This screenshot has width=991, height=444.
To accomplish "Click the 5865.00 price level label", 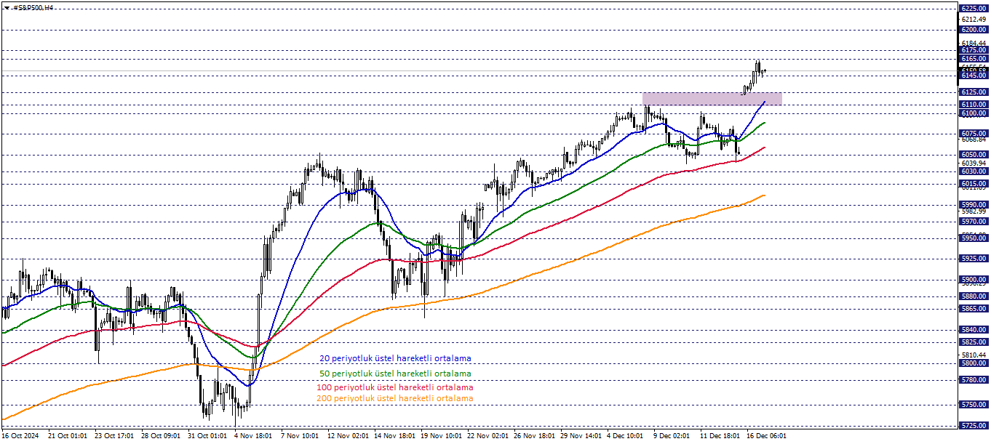I will 974,309.
